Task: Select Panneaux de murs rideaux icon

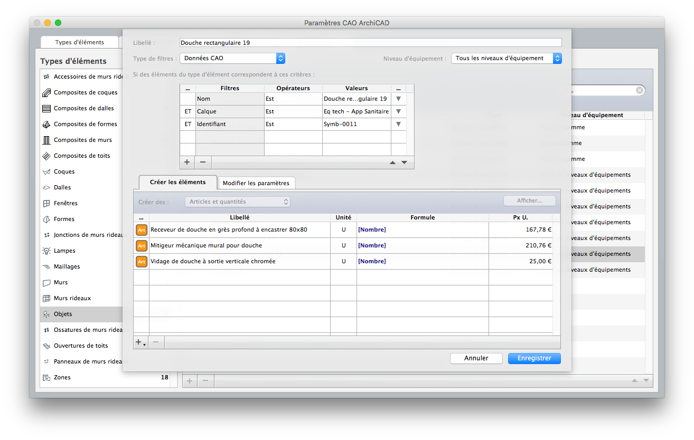Action: pyautogui.click(x=46, y=361)
